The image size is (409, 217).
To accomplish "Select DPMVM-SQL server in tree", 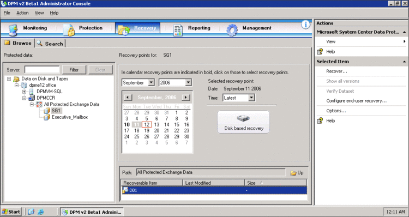I will 49,92.
